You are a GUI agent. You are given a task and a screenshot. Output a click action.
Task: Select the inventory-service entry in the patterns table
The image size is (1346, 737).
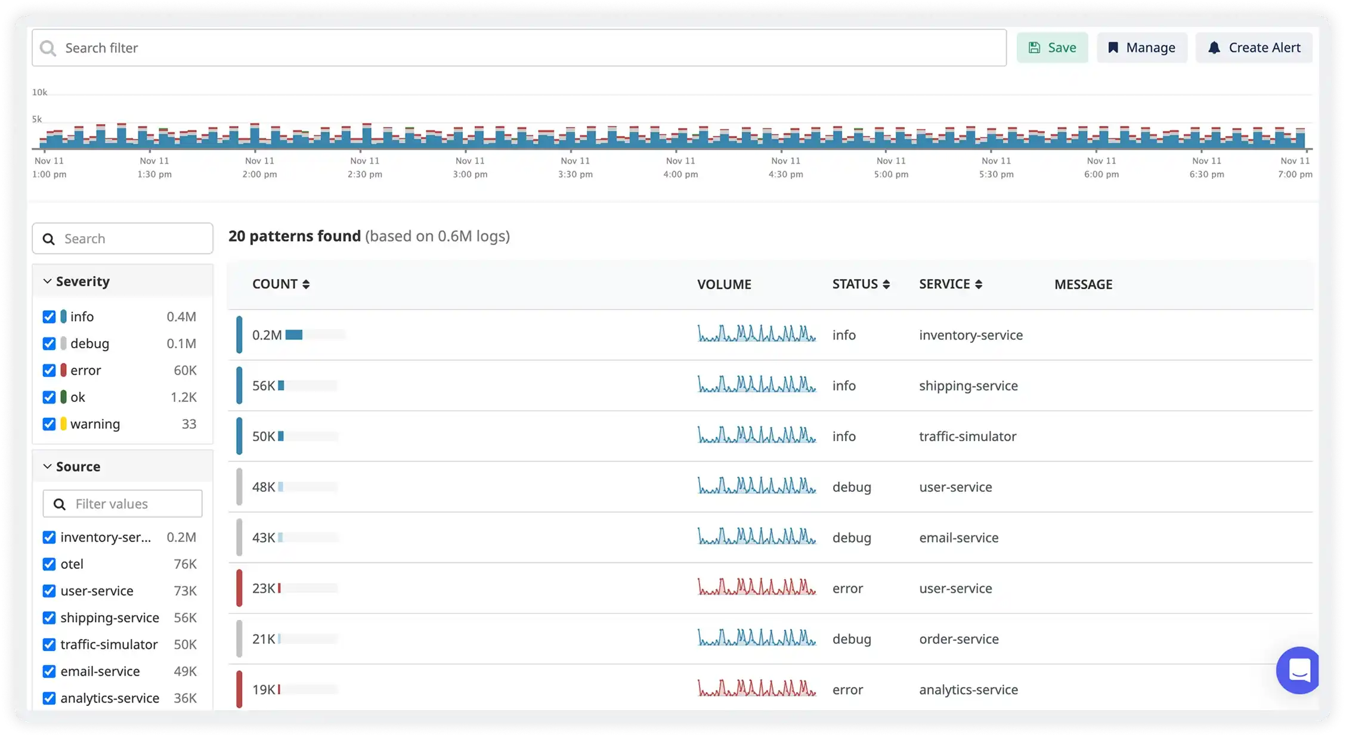[970, 335]
